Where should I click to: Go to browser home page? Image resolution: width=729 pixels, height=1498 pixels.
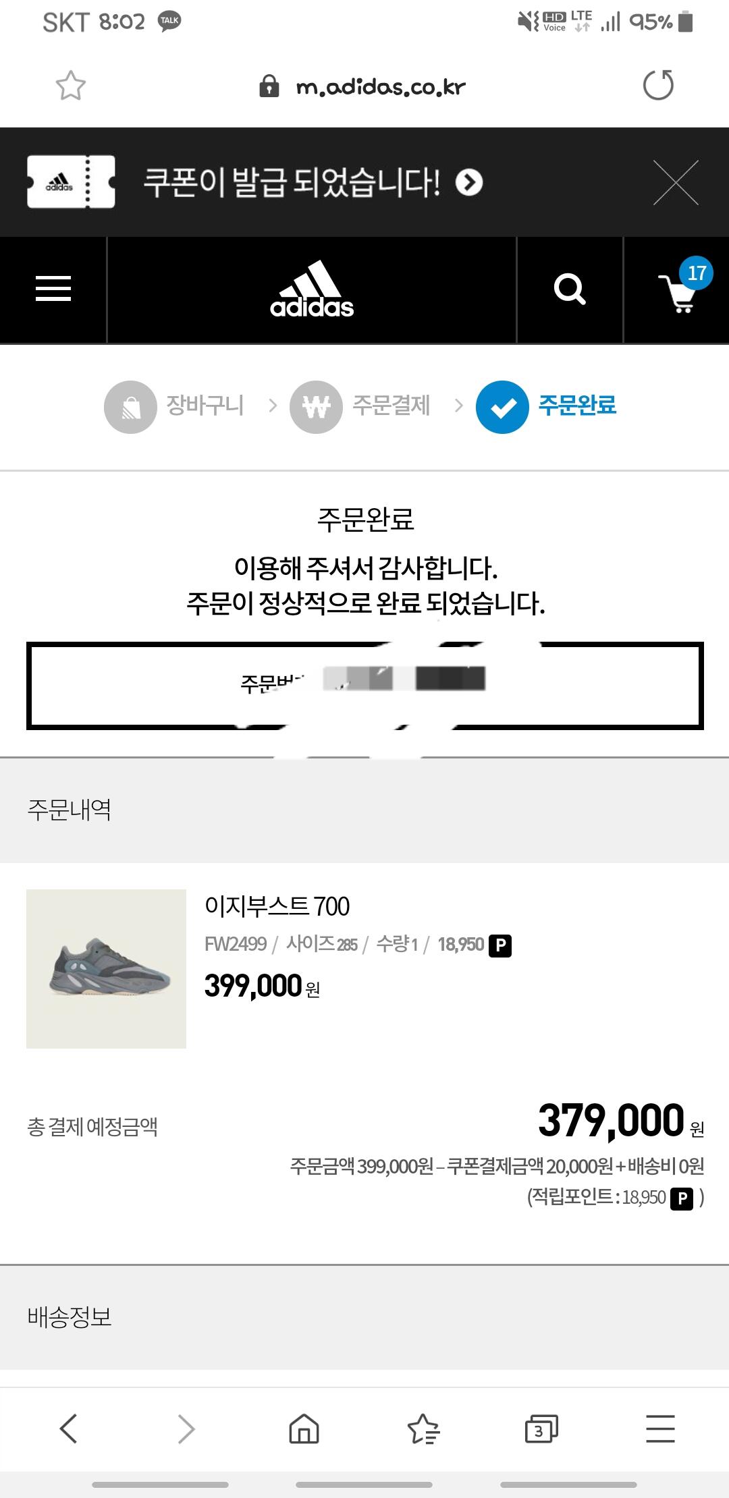click(x=304, y=1428)
